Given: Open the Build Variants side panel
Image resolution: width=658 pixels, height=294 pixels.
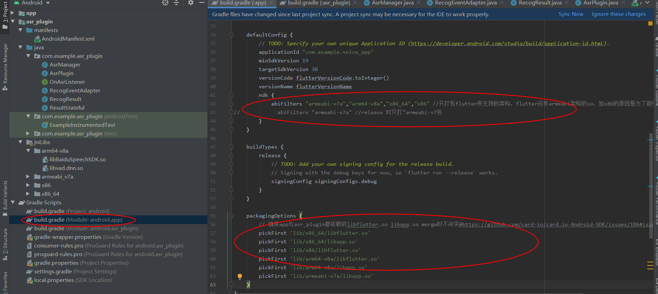Looking at the screenshot, I should point(5,198).
